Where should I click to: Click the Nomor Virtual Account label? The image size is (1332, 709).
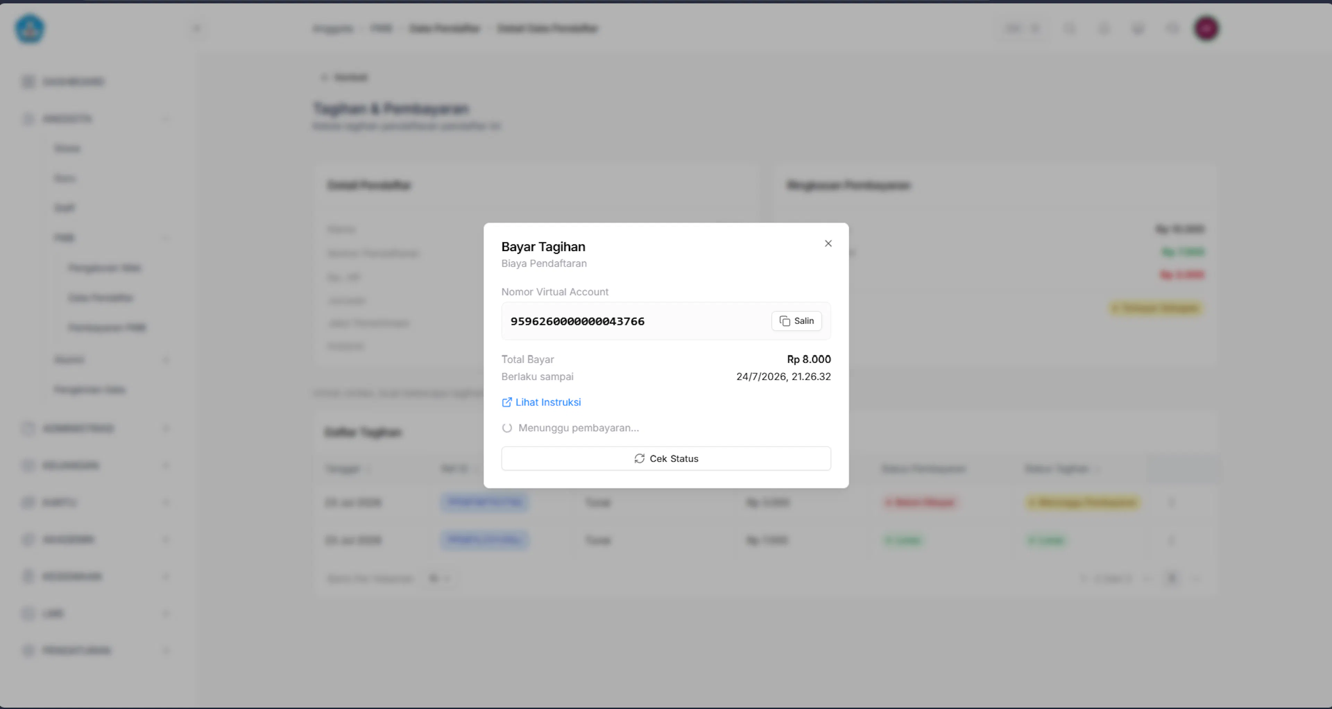coord(555,292)
